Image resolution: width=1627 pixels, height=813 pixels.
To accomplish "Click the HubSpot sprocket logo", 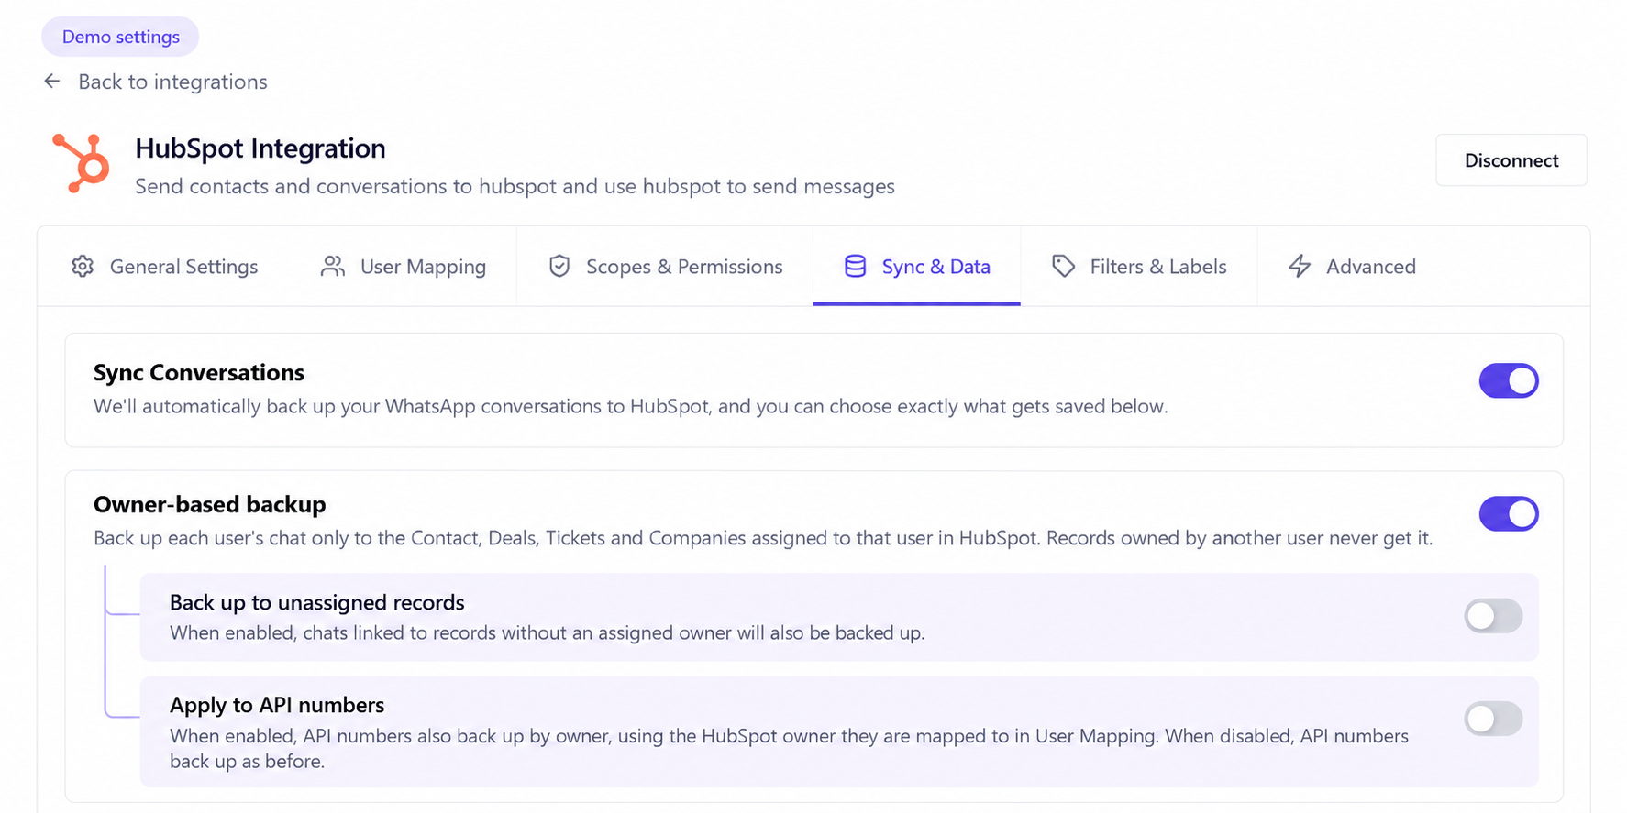I will point(82,163).
